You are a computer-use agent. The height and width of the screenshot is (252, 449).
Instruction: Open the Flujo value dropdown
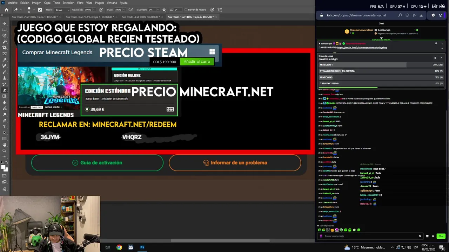click(124, 10)
